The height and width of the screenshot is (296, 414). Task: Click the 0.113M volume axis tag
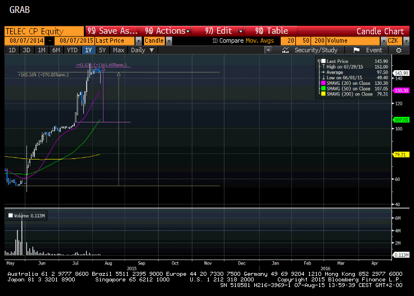[401, 255]
